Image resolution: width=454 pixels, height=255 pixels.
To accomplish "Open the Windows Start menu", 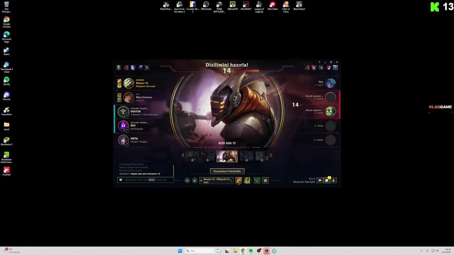I will [x=180, y=251].
